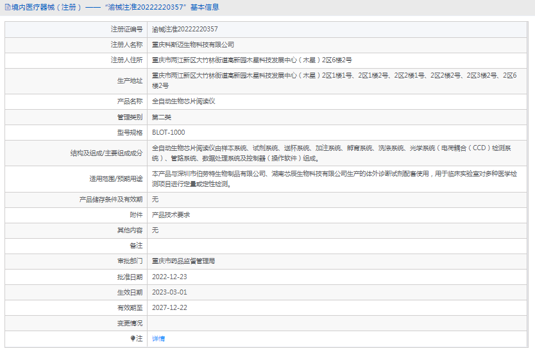The image size is (535, 353).
Task: Click intended use text starting 本产品与深圳市
Action: 334,179
